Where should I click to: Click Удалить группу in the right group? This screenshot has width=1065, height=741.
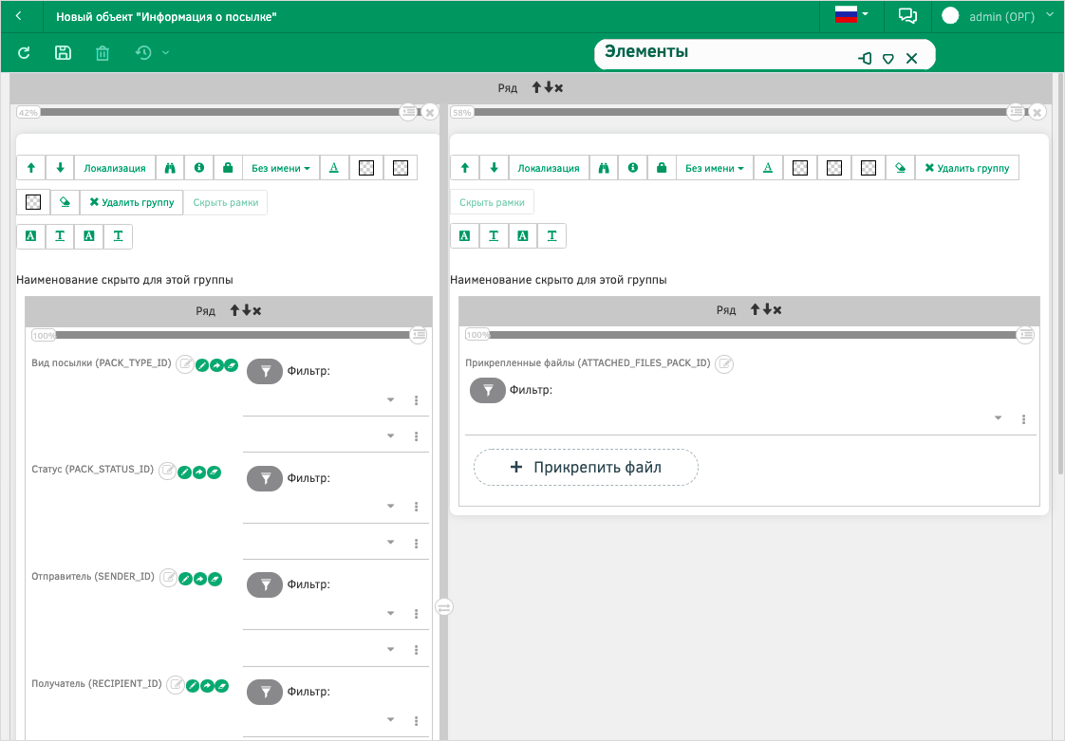tap(967, 168)
